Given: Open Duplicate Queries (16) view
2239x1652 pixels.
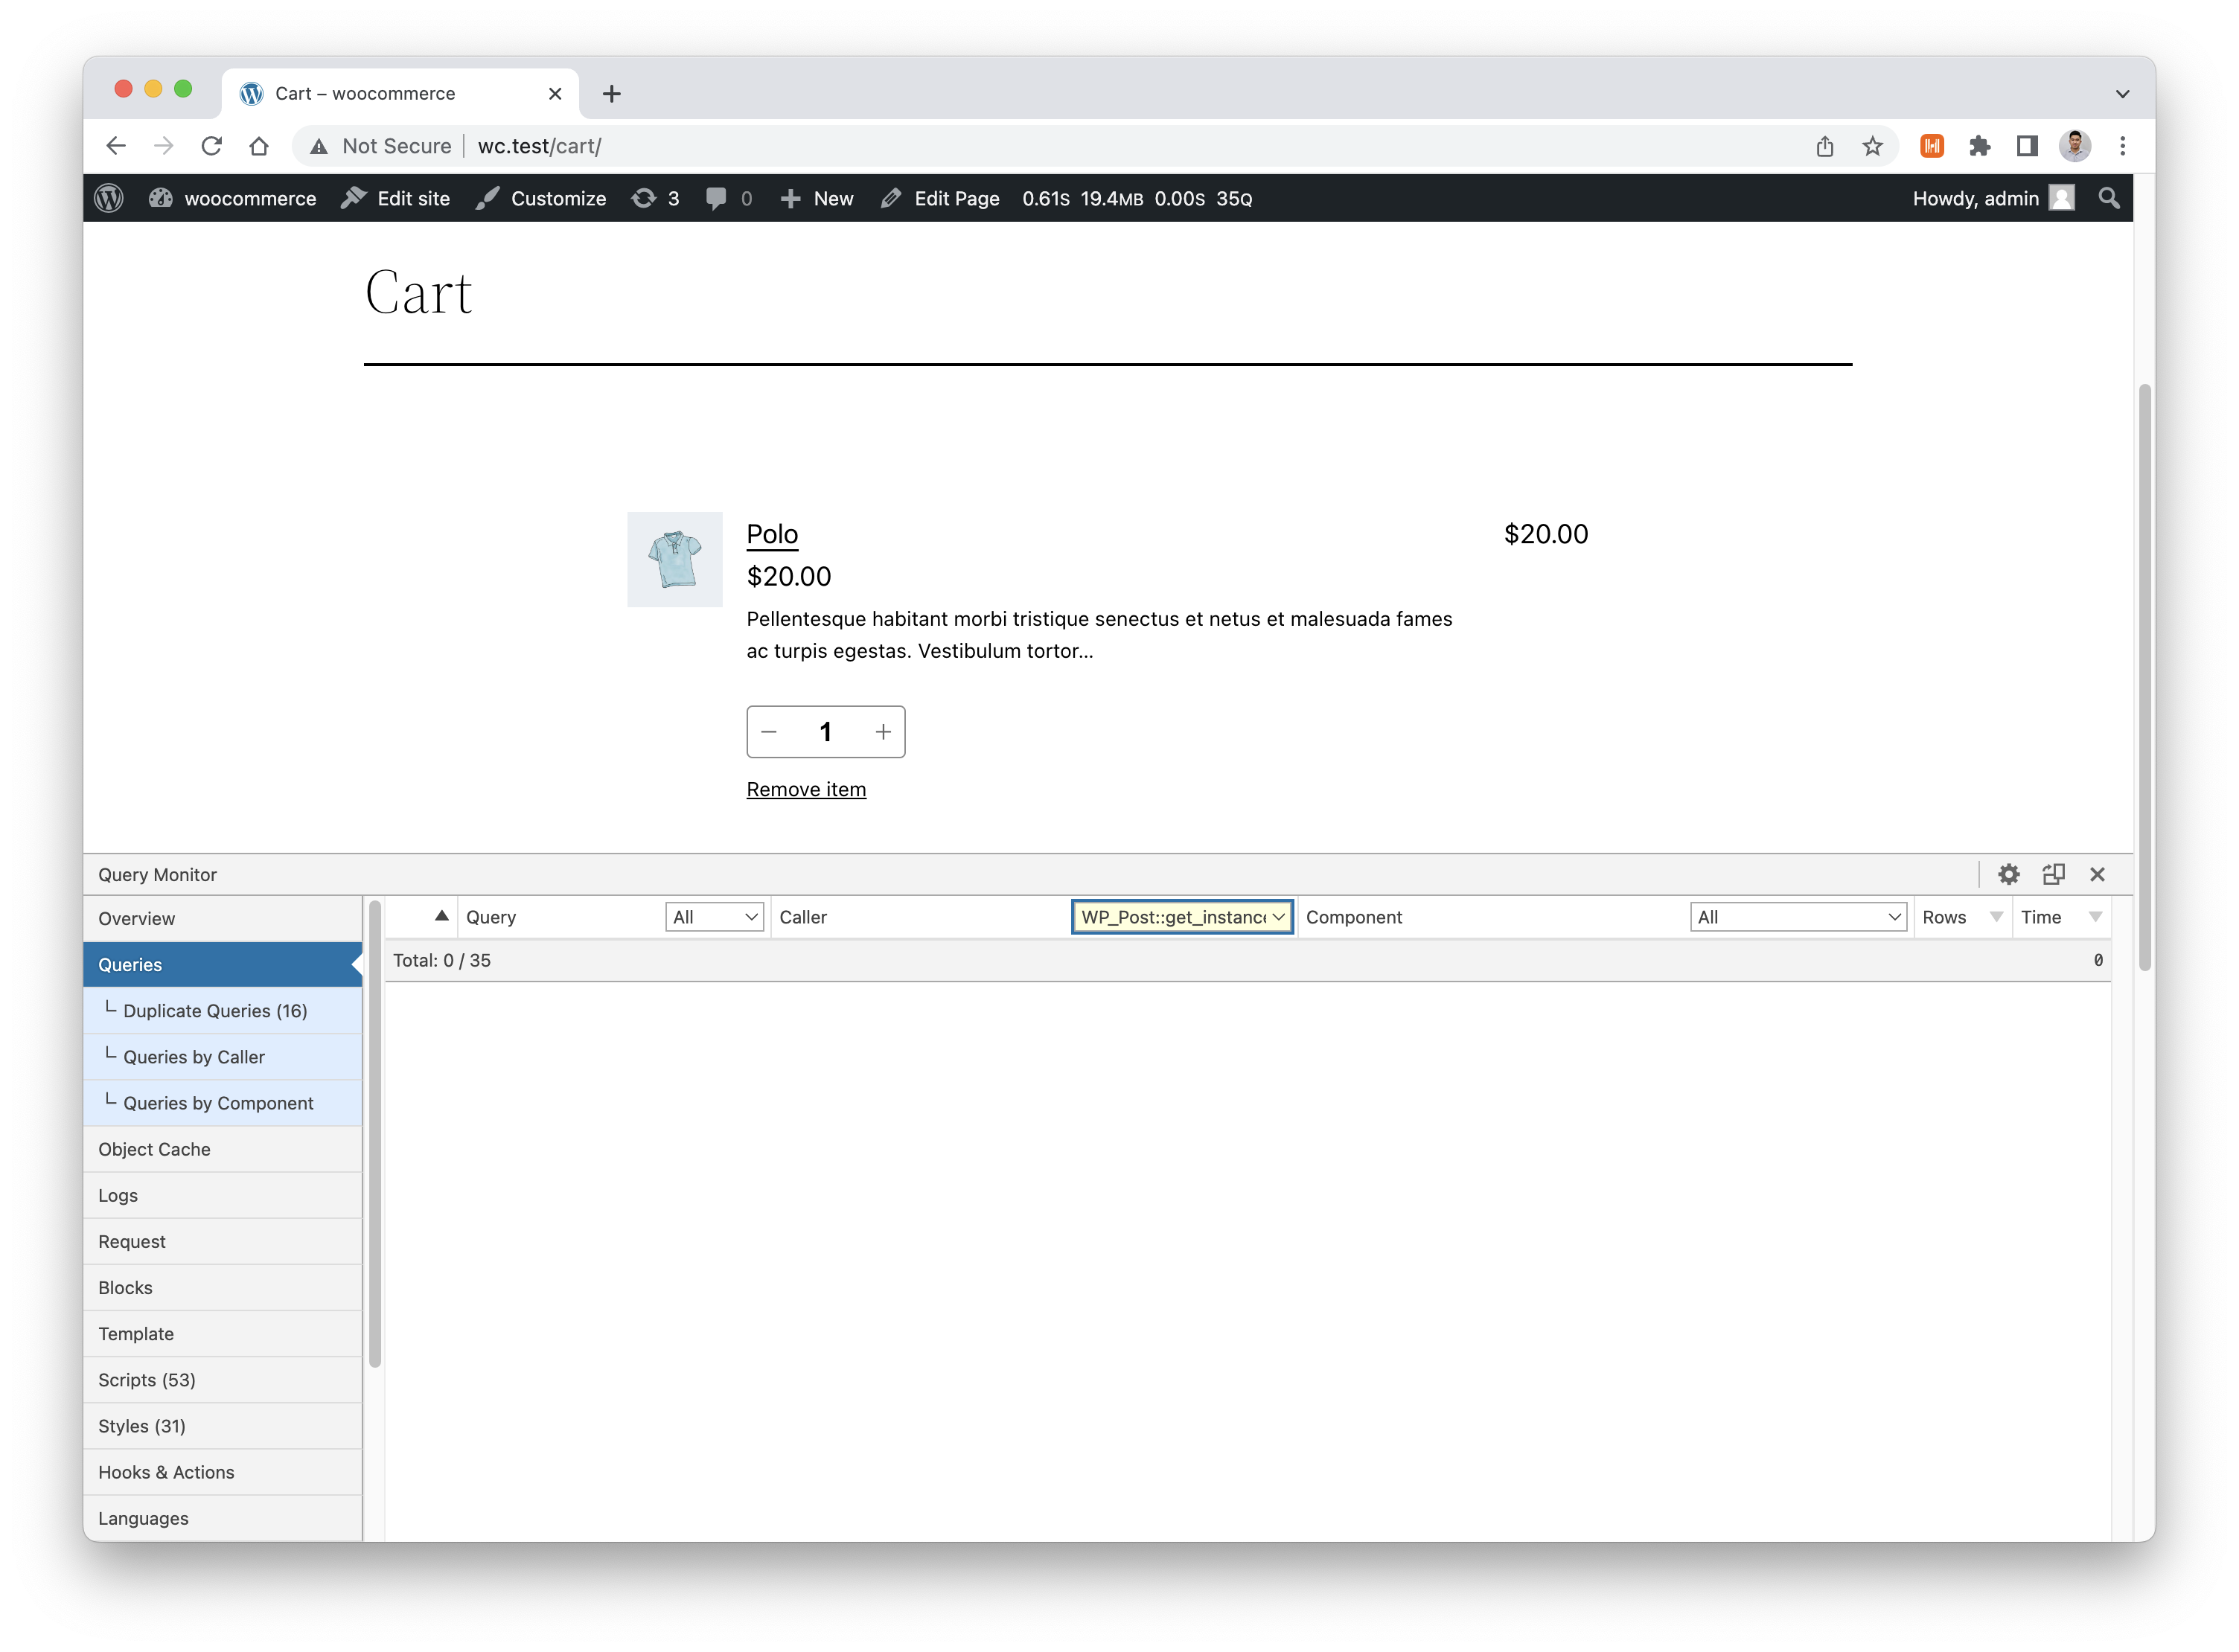Looking at the screenshot, I should pos(214,1010).
